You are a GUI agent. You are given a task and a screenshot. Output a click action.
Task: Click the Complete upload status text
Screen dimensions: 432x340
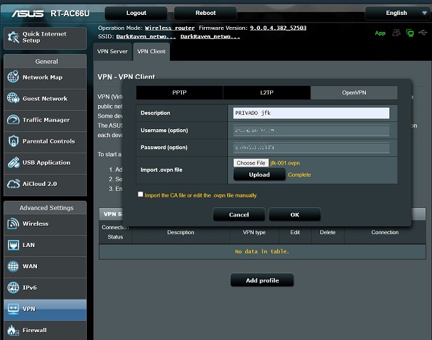pyautogui.click(x=299, y=175)
